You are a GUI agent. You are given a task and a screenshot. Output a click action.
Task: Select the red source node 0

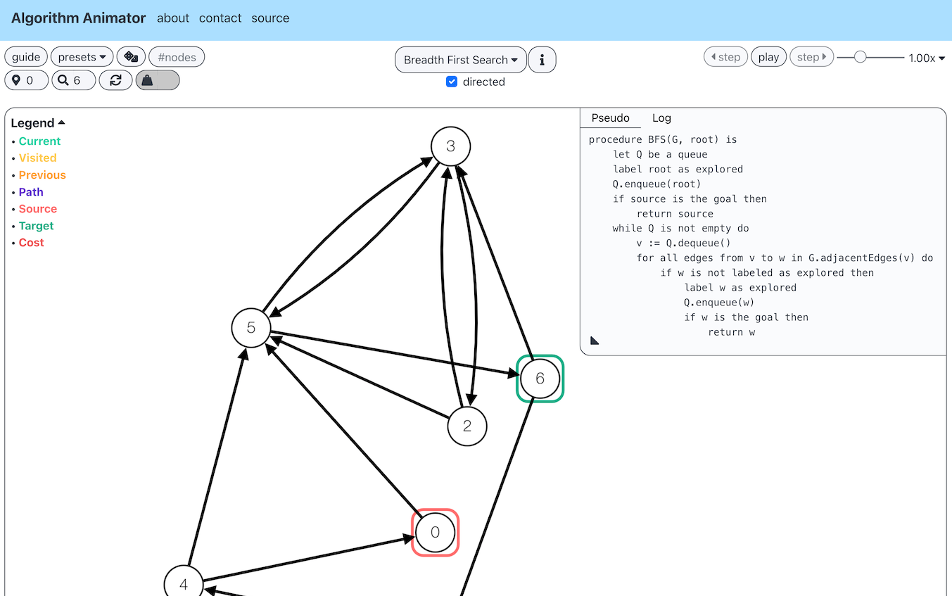pos(435,533)
